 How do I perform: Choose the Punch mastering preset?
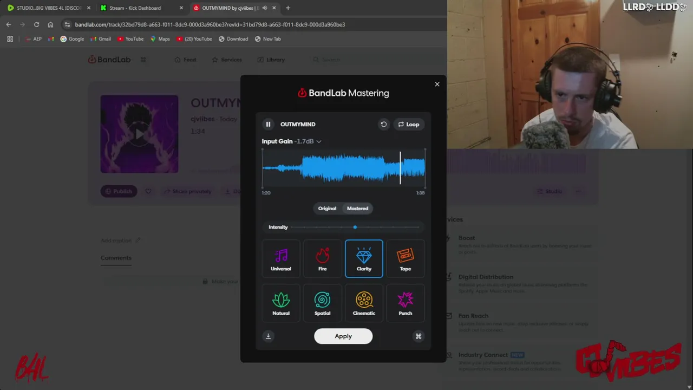click(406, 303)
